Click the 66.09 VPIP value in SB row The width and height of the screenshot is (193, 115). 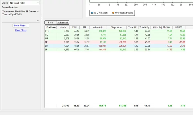click(77, 49)
